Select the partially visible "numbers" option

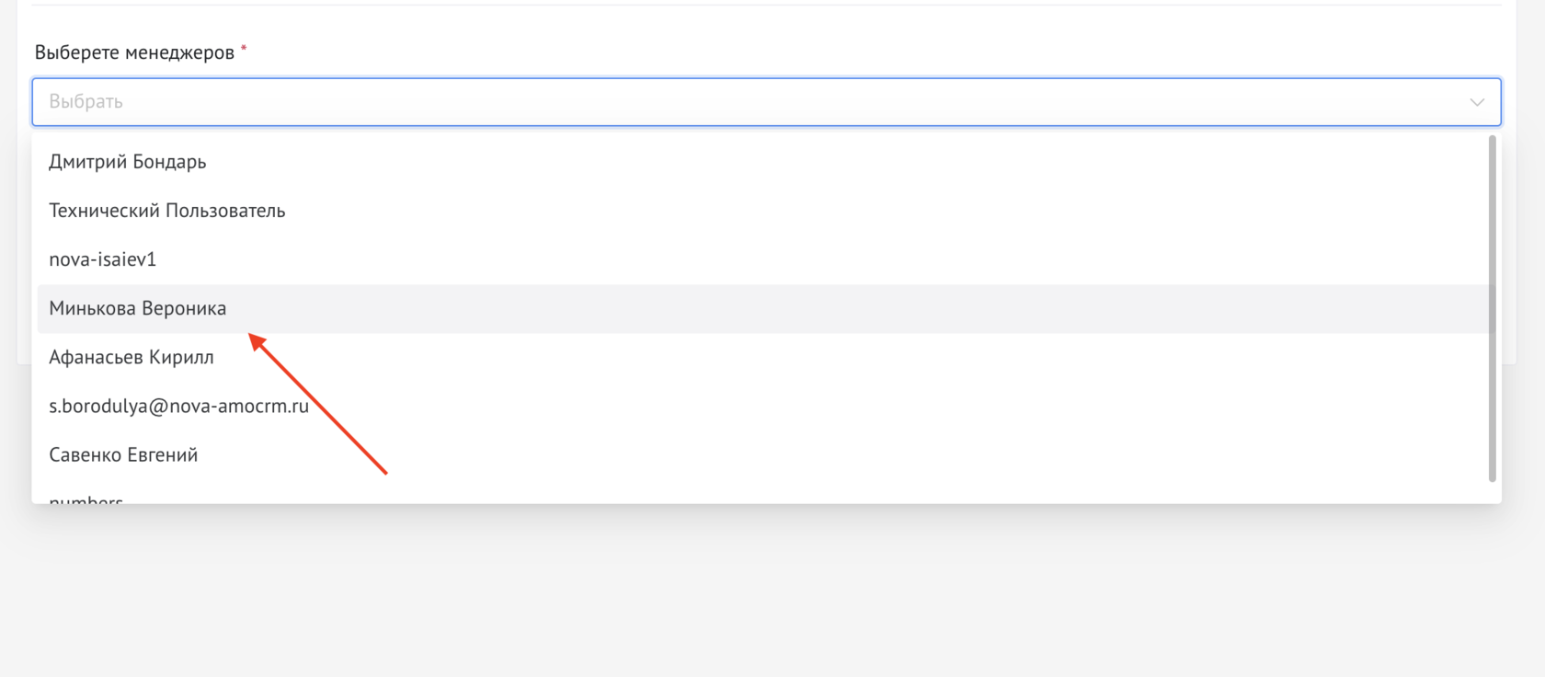click(x=86, y=499)
